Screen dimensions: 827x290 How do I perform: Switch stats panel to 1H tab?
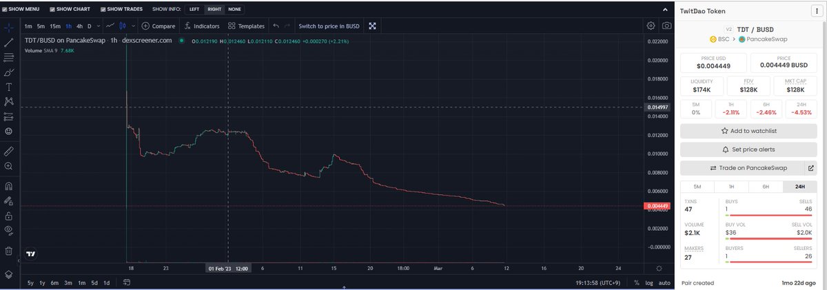click(731, 187)
